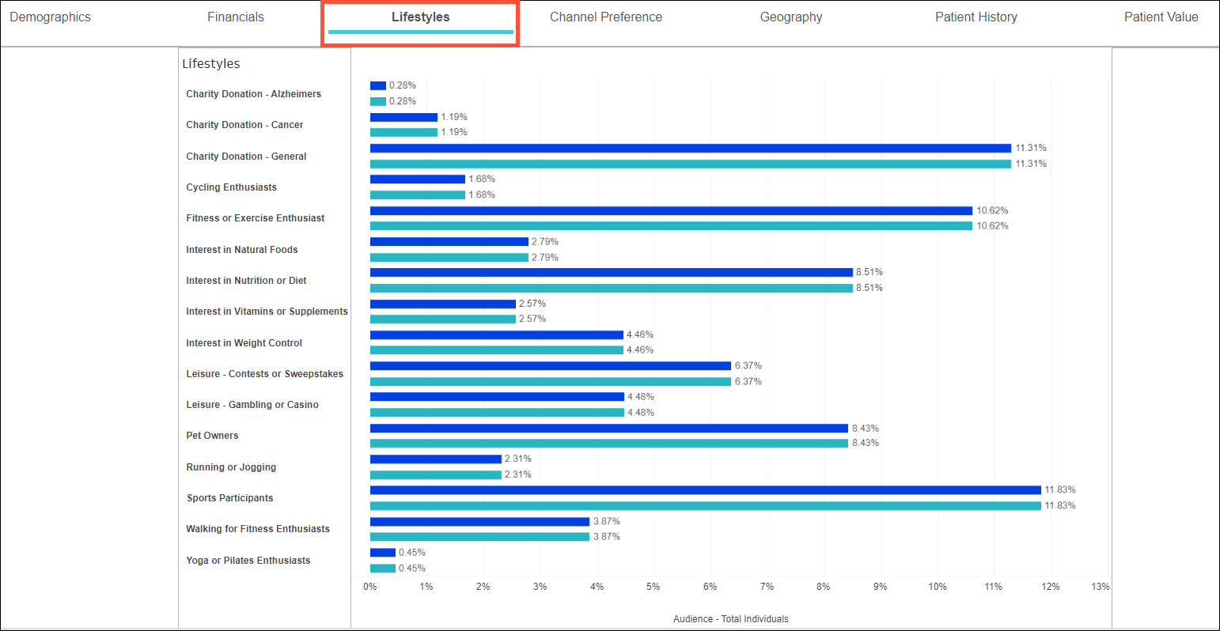Go to Channel Preference tab
Viewport: 1220px width, 631px height.
pos(606,17)
